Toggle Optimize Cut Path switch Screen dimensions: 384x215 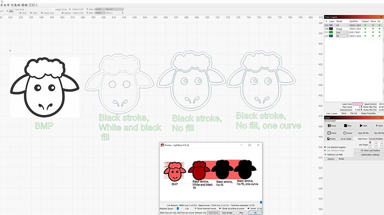point(326,154)
